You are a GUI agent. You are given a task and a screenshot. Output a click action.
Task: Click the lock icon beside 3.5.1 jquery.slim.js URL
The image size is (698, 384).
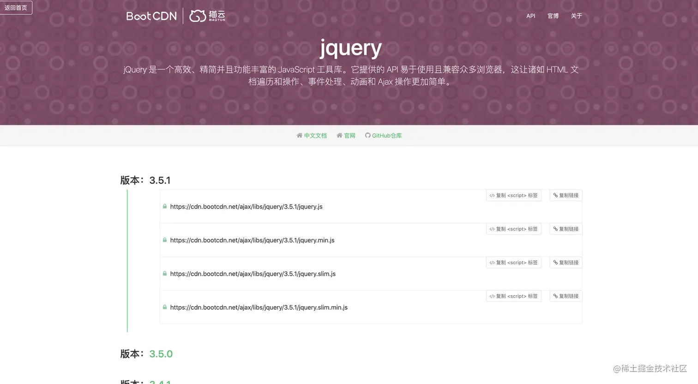click(165, 274)
